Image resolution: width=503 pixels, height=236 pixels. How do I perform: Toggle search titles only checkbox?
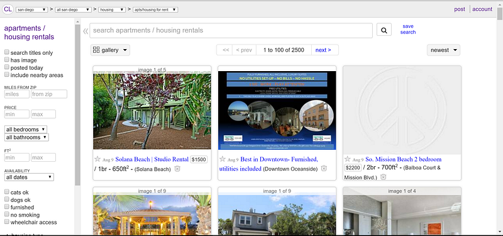click(7, 52)
